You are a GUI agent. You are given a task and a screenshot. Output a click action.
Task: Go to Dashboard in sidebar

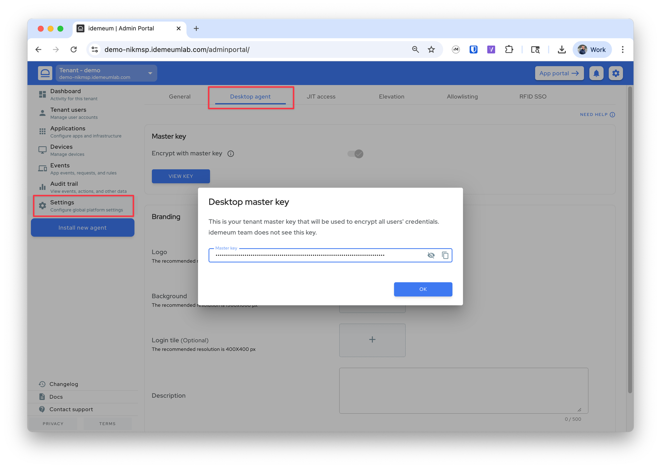click(83, 94)
